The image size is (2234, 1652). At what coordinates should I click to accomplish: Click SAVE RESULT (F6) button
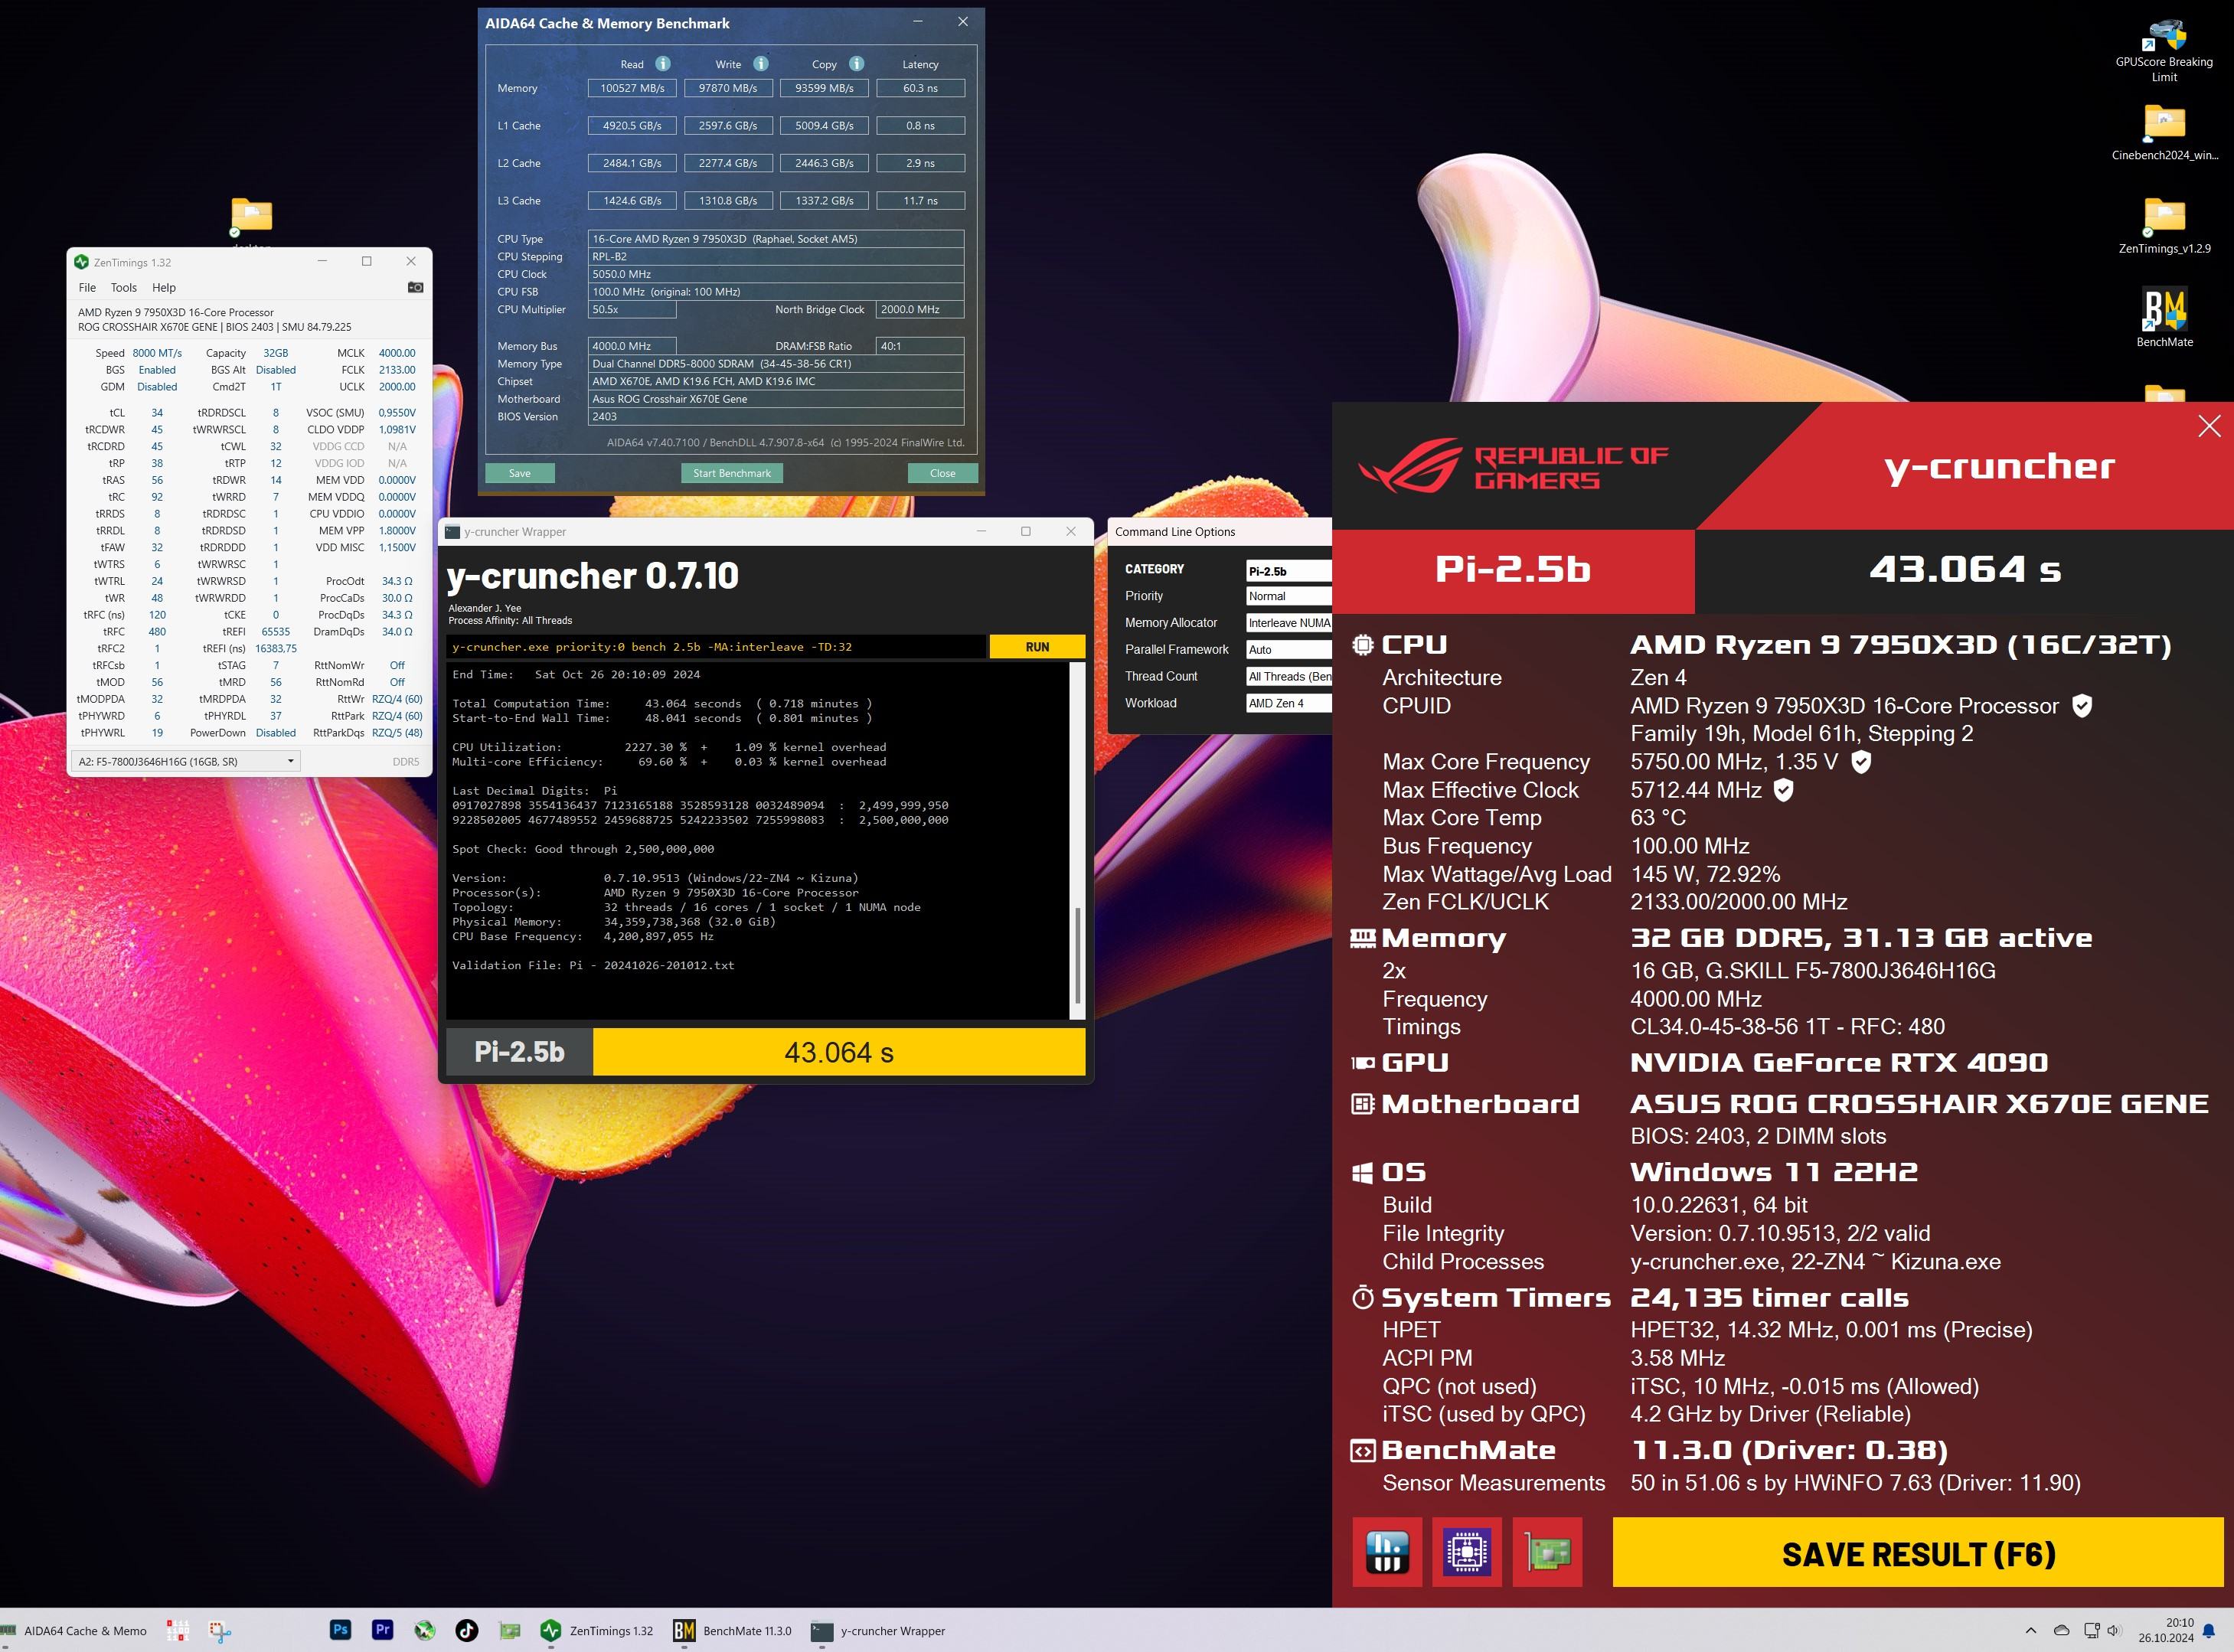click(x=1917, y=1554)
